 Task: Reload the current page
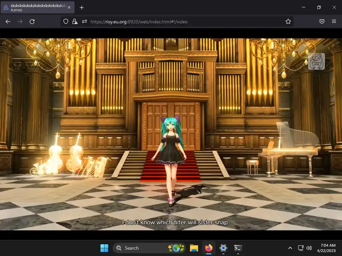coord(32,22)
